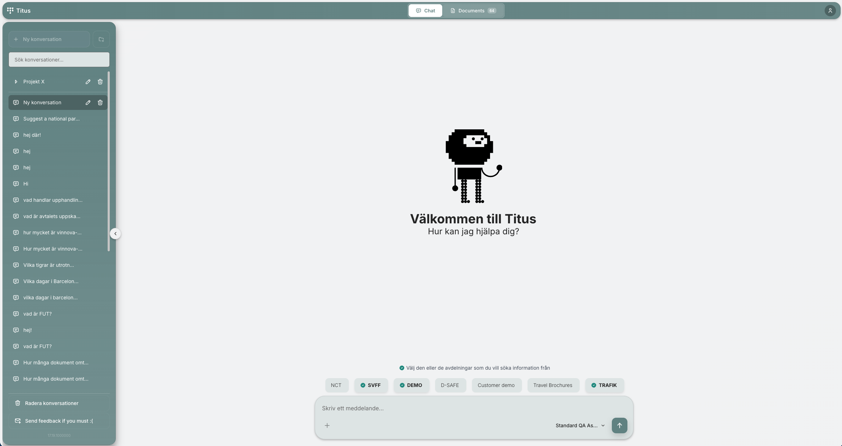Click the feedback envelope icon in sidebar
The image size is (842, 446).
[x=17, y=421]
